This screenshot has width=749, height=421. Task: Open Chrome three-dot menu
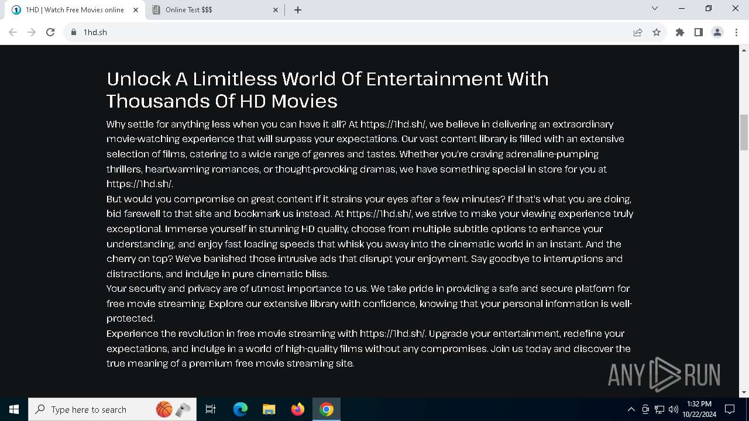pos(736,32)
